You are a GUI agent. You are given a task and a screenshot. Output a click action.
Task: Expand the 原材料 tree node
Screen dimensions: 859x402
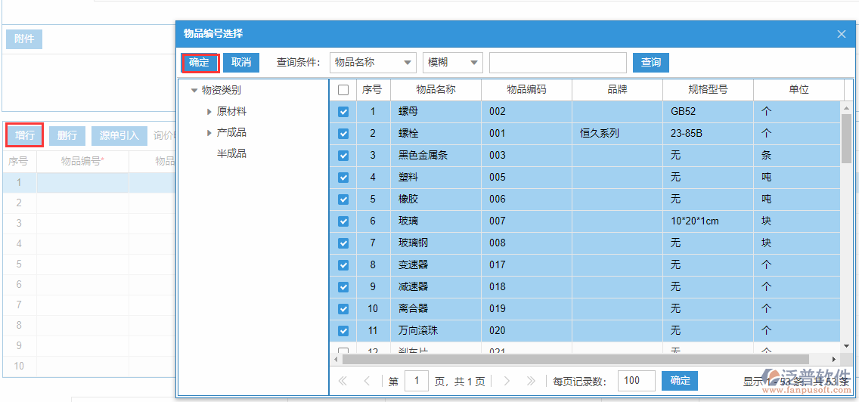pos(209,112)
